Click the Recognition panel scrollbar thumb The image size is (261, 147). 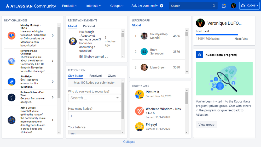point(123,101)
